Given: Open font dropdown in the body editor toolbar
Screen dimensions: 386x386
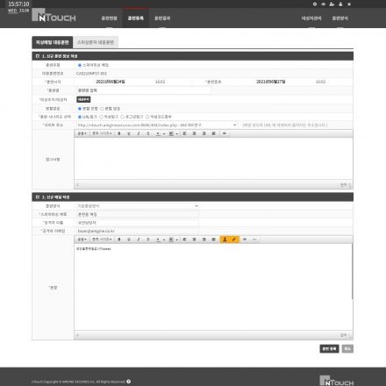Looking at the screenshot, I should pyautogui.click(x=82, y=239).
